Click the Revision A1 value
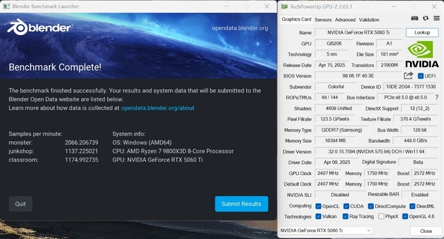 point(389,43)
